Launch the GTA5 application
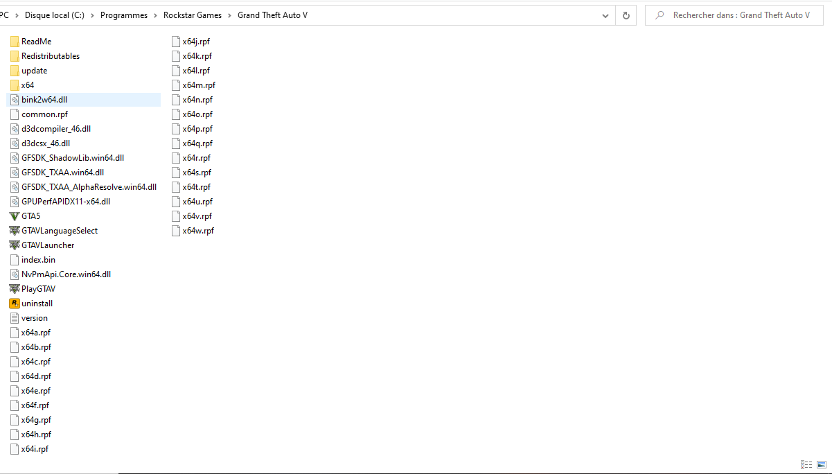The height and width of the screenshot is (474, 832). (30, 216)
